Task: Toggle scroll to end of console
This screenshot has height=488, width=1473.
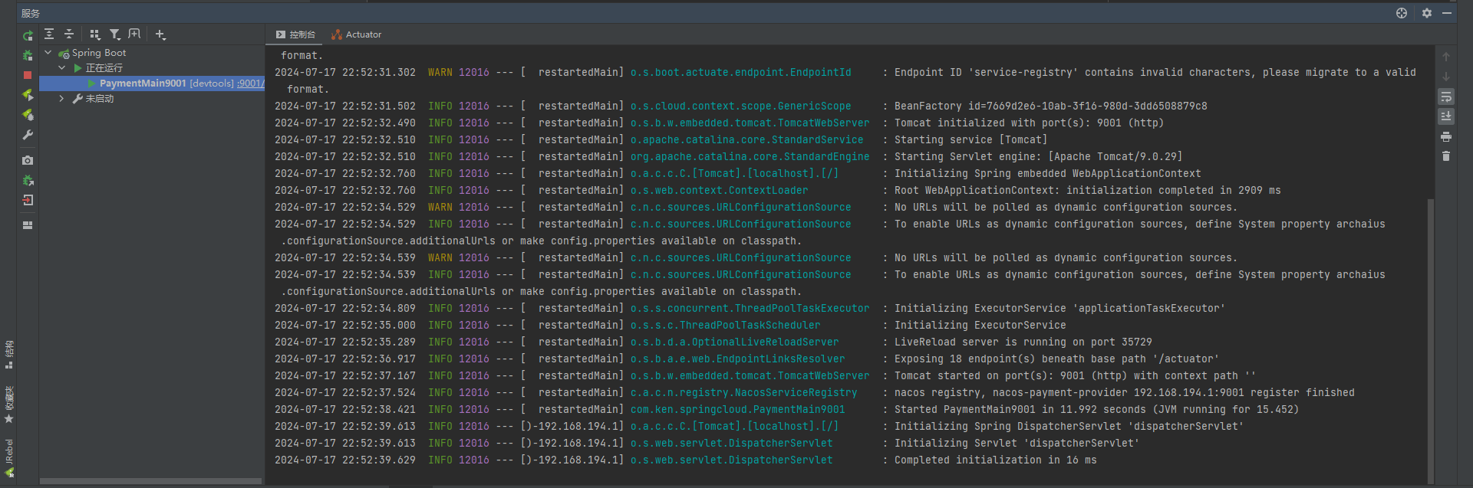Action: tap(1446, 116)
